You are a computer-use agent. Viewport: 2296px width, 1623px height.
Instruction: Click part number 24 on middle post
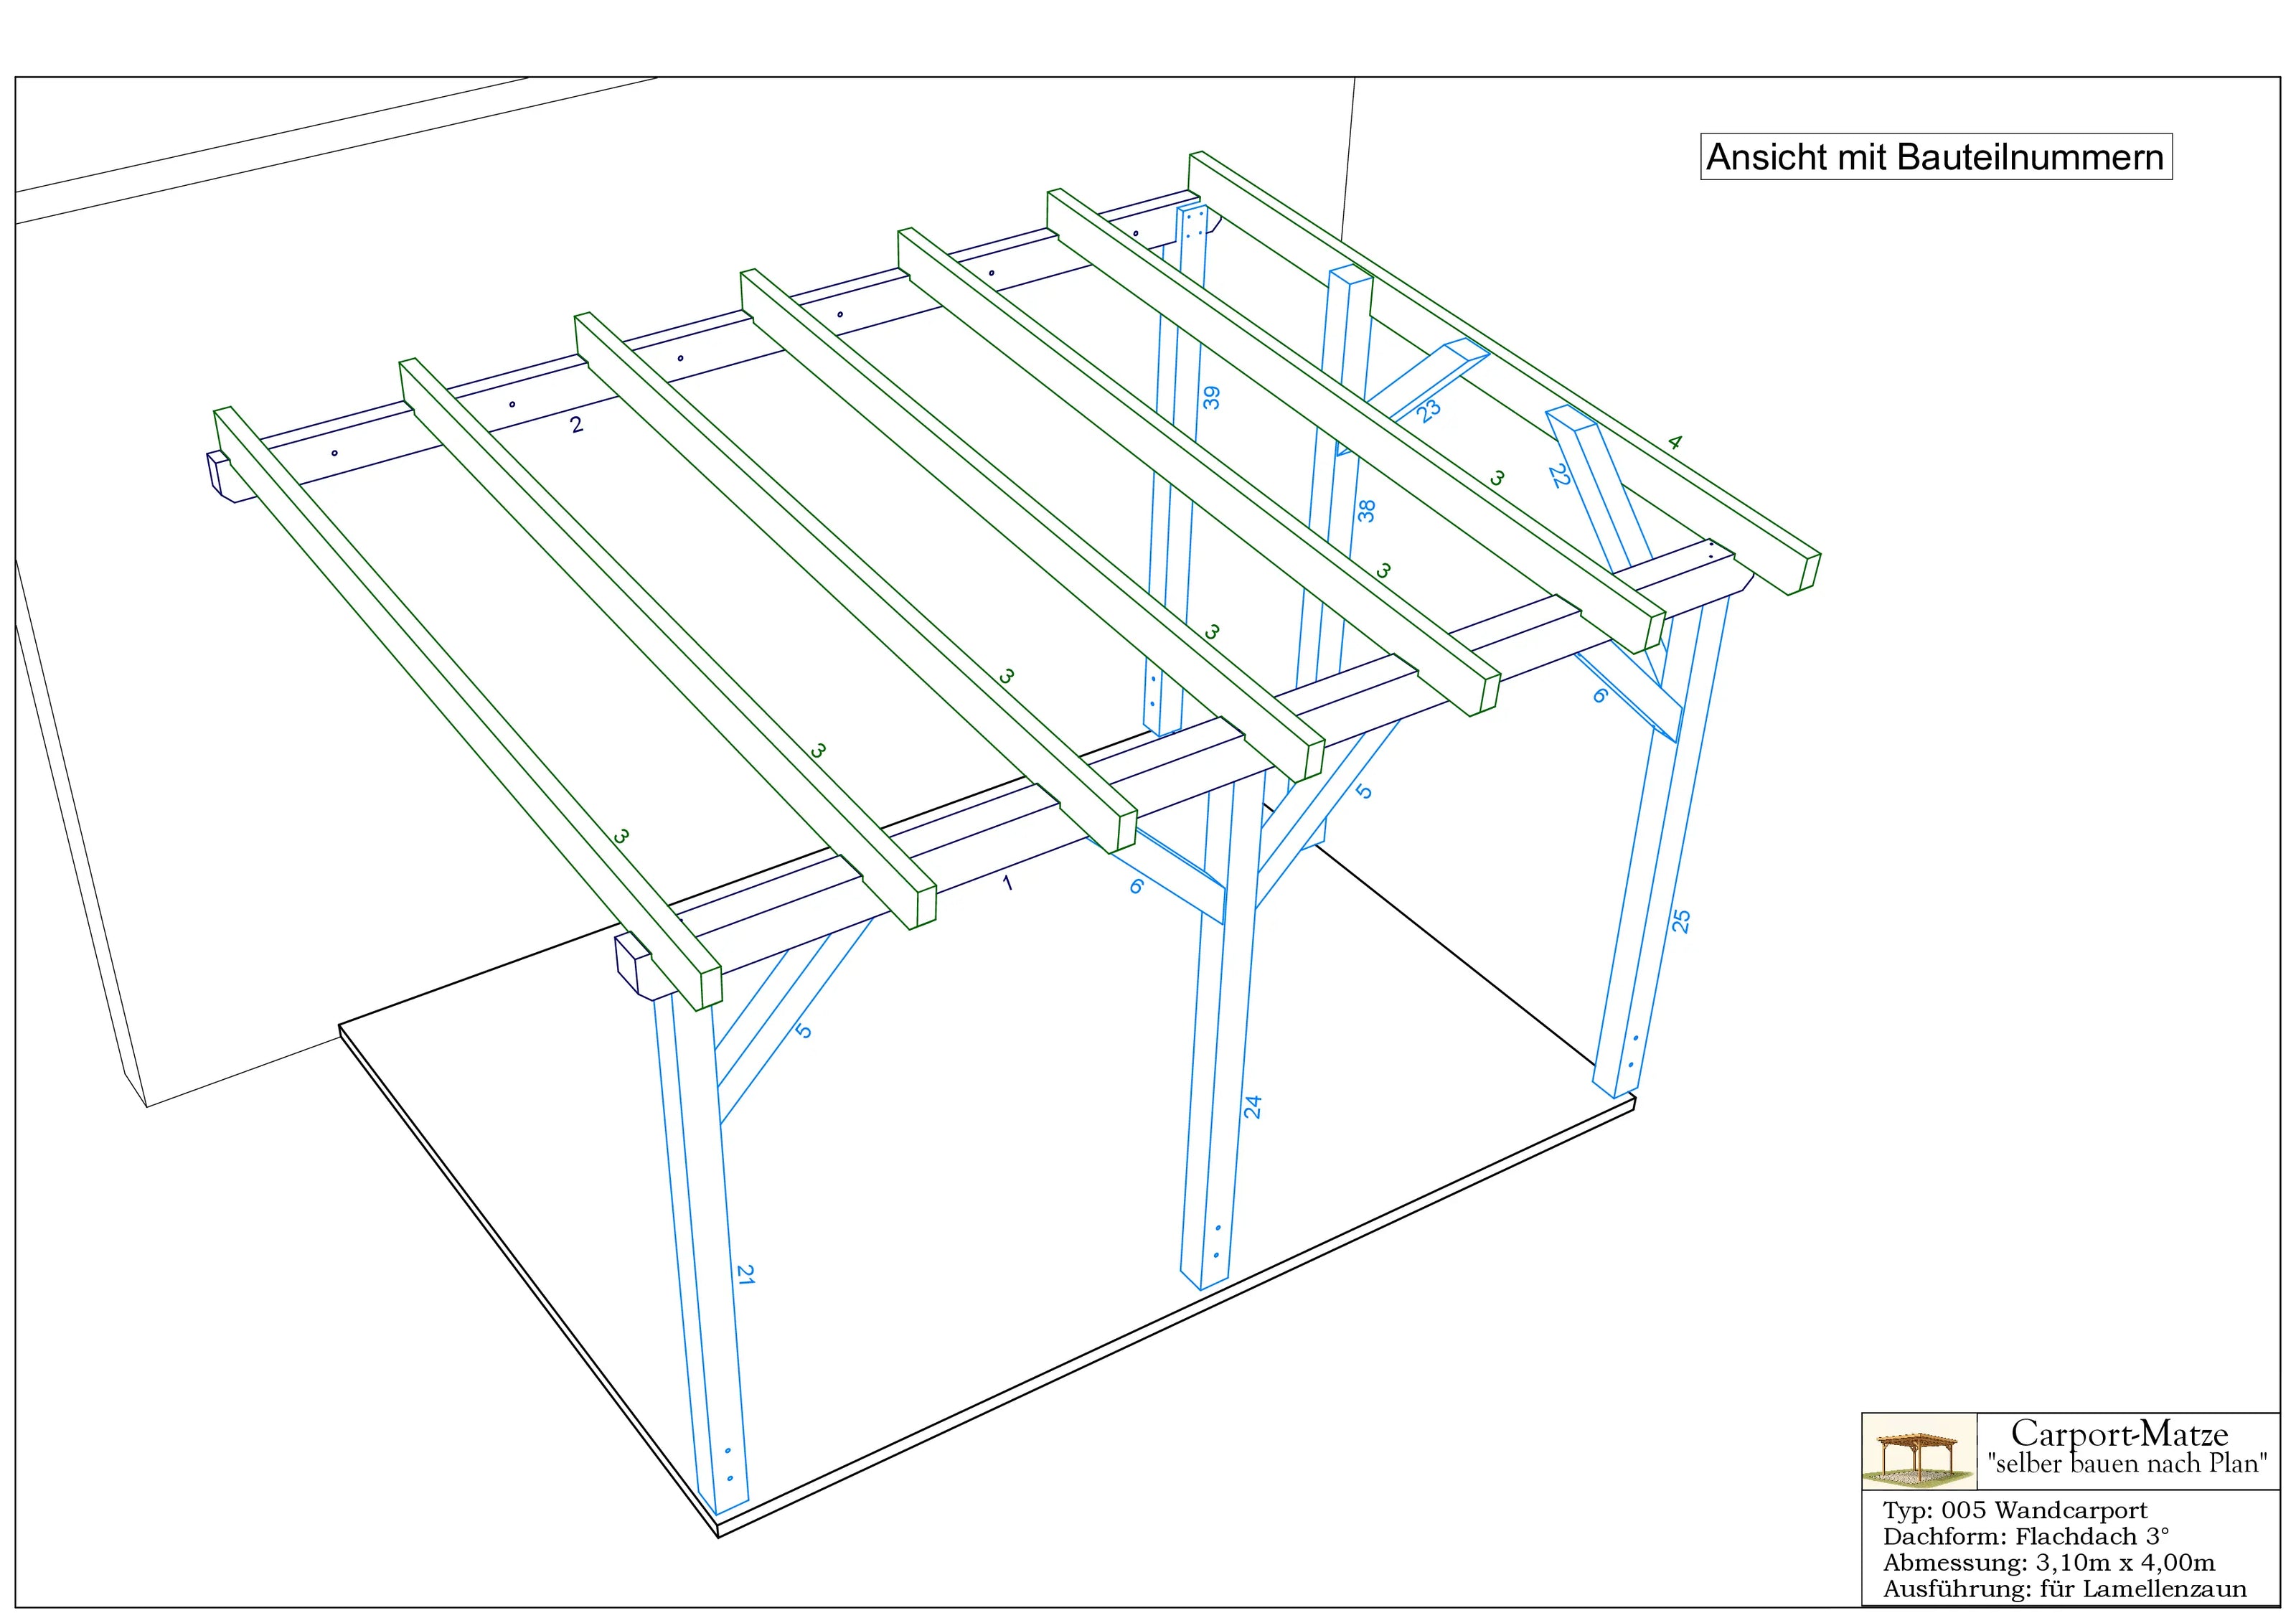point(1253,1107)
